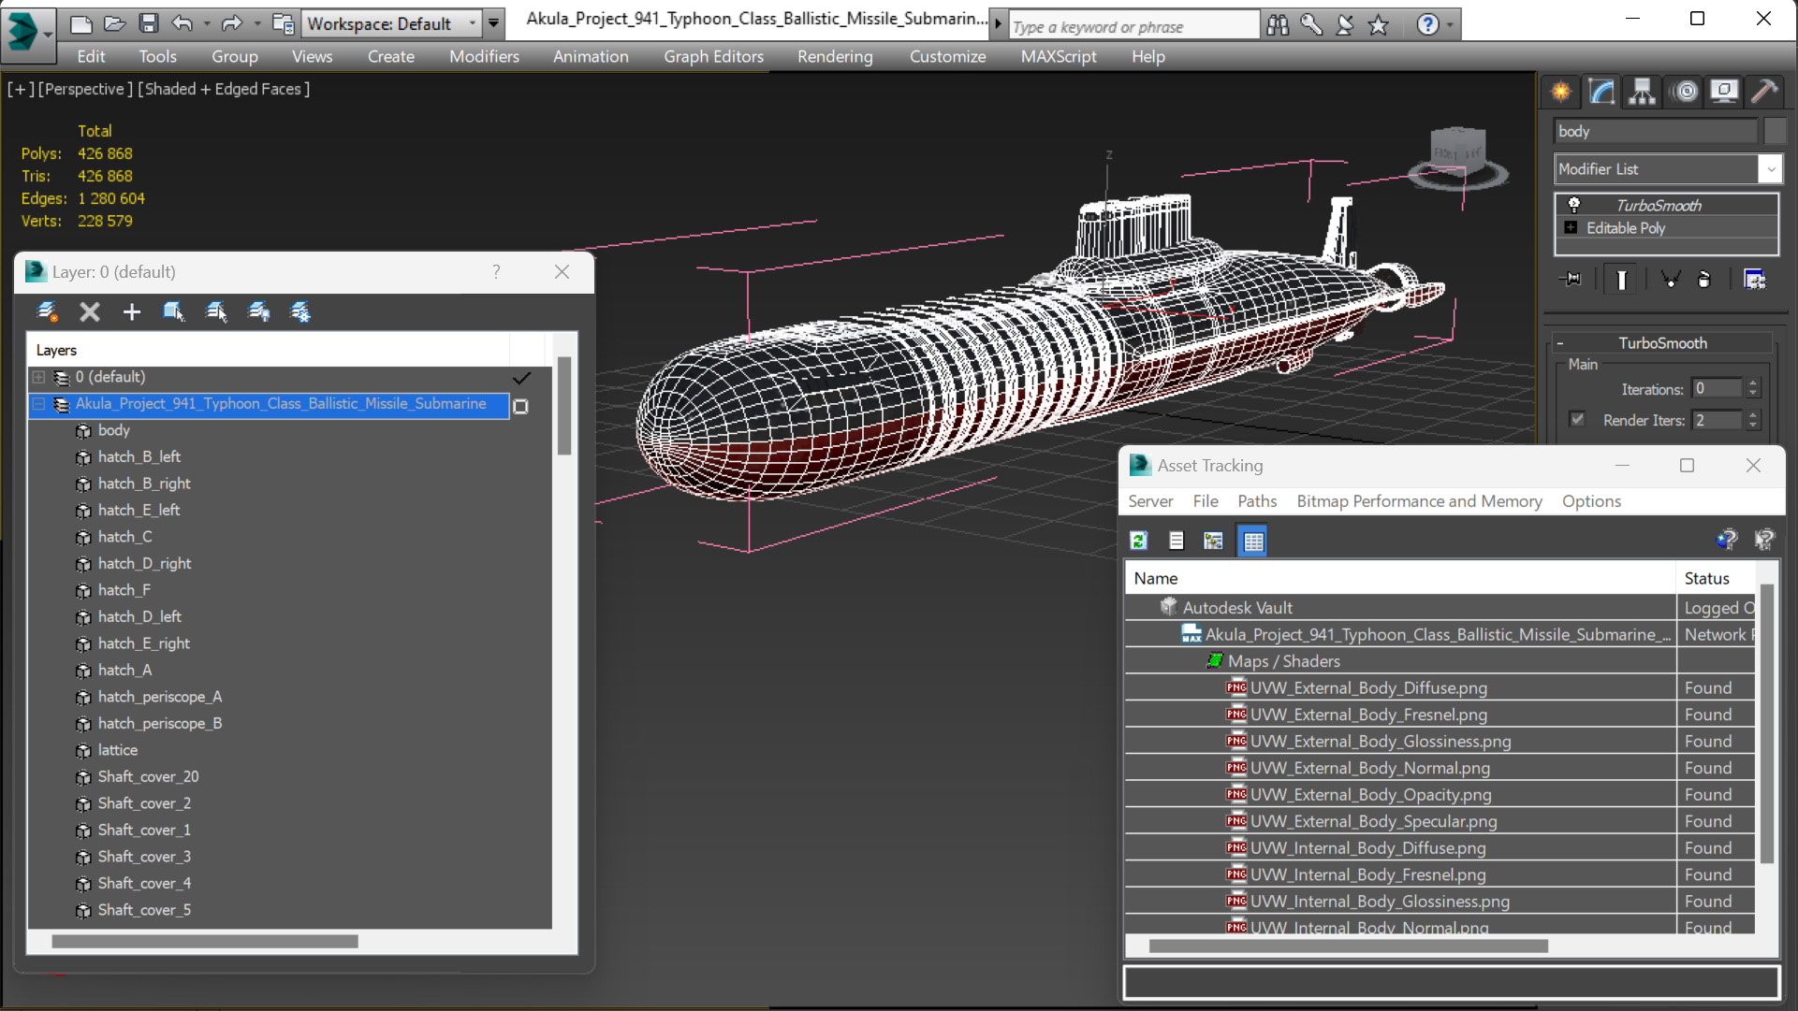Click the Asset Tracking vertical scrollbar

1767,723
